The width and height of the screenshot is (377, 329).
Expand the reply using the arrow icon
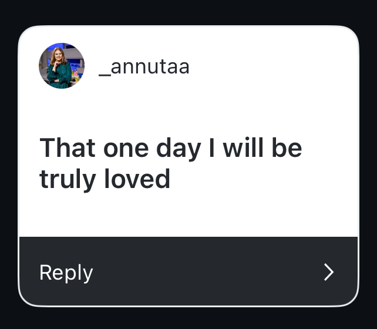[x=329, y=272]
